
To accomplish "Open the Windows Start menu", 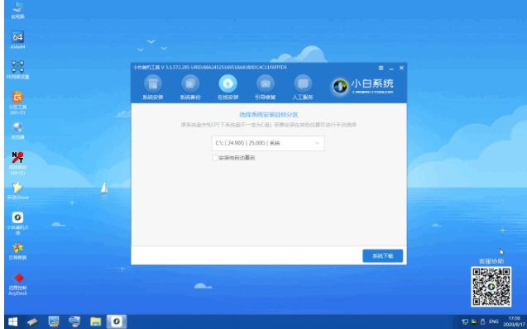I will (x=12, y=322).
